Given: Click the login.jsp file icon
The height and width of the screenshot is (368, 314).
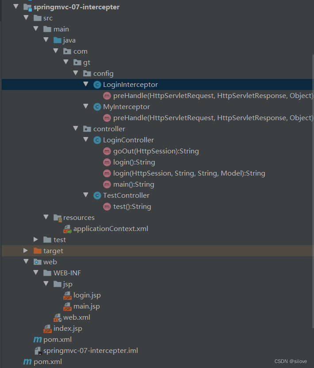Looking at the screenshot, I should pyautogui.click(x=67, y=295).
